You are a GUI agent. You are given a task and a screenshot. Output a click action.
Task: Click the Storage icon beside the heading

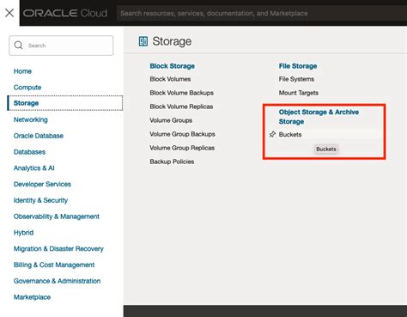coord(143,41)
